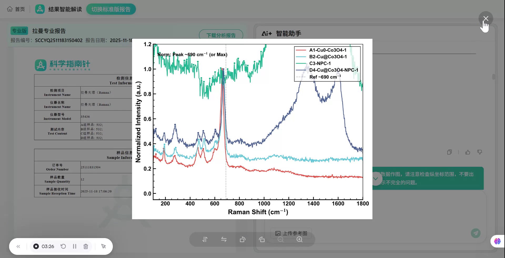
Task: Collapse the recording toolbar with double arrows
Action: (18, 246)
